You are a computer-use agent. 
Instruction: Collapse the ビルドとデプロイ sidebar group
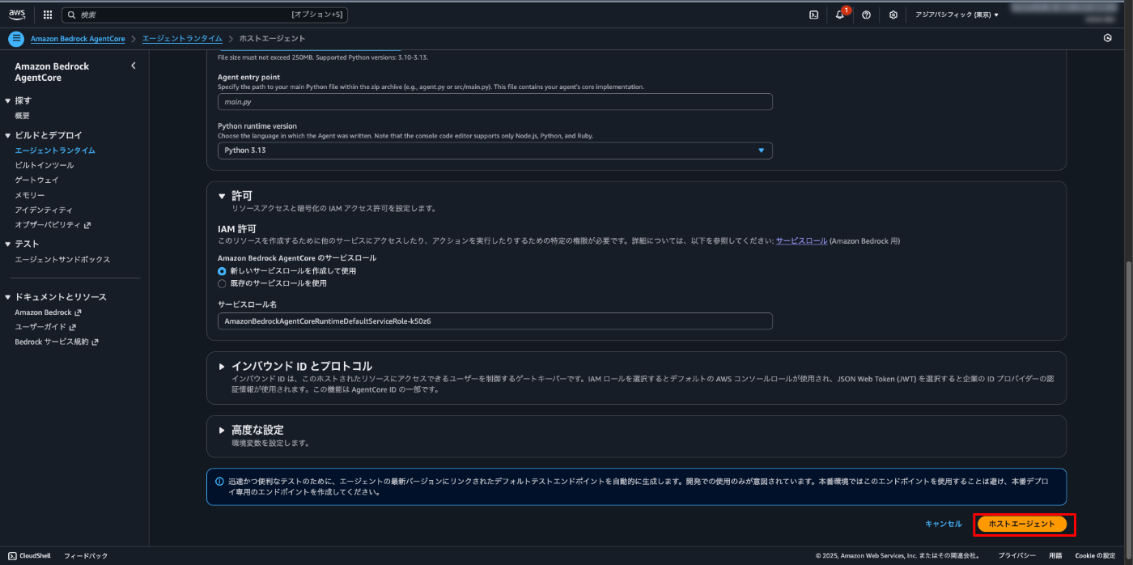coord(8,135)
